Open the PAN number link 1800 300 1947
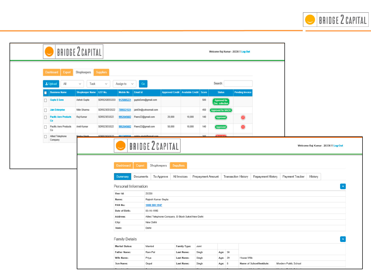The height and width of the screenshot is (278, 371). [154, 205]
